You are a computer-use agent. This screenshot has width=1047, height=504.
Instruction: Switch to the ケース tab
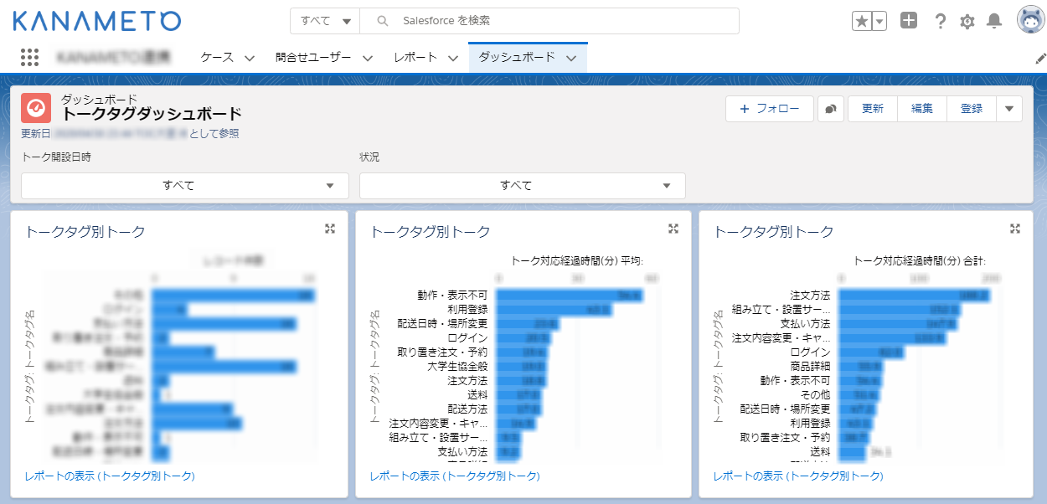[219, 57]
